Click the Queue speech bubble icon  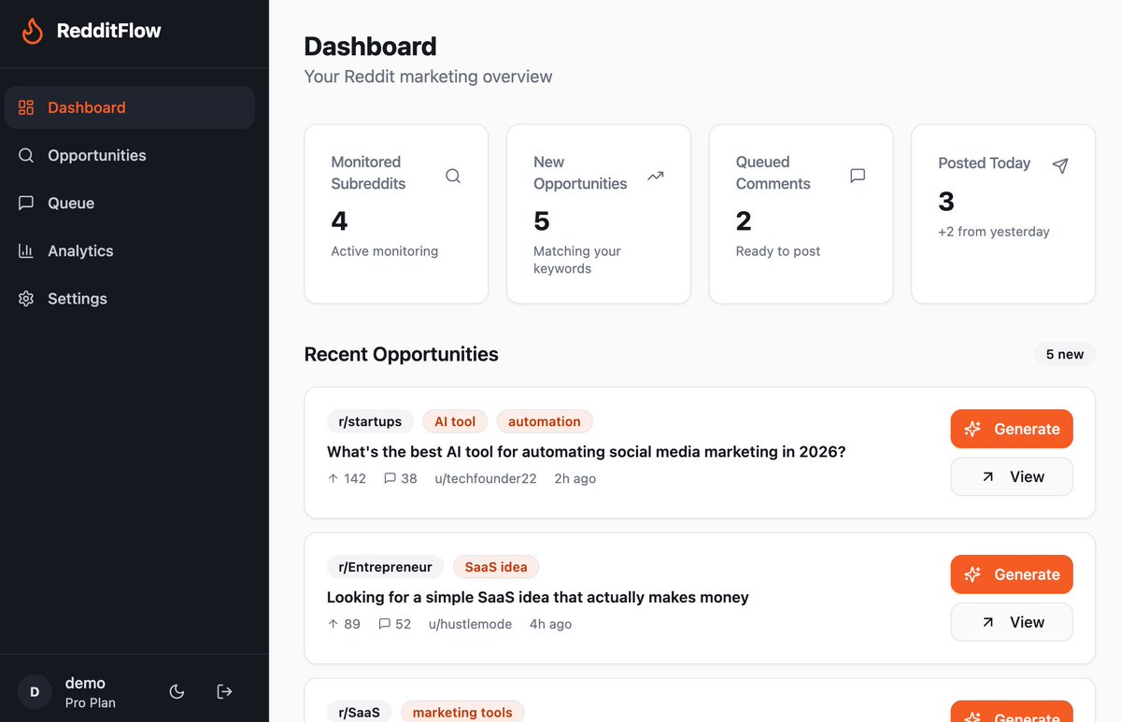(x=26, y=203)
